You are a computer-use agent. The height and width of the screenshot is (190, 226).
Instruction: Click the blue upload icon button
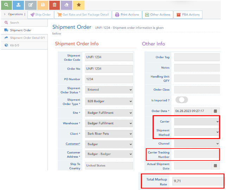(x=18, y=5)
